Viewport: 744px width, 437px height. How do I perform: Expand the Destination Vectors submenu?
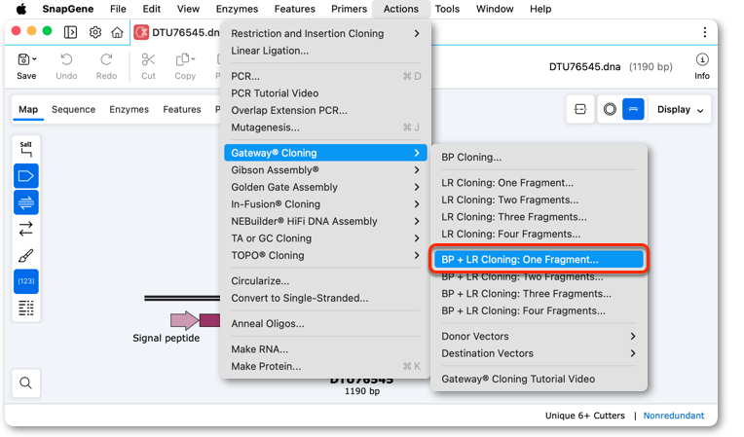click(539, 353)
